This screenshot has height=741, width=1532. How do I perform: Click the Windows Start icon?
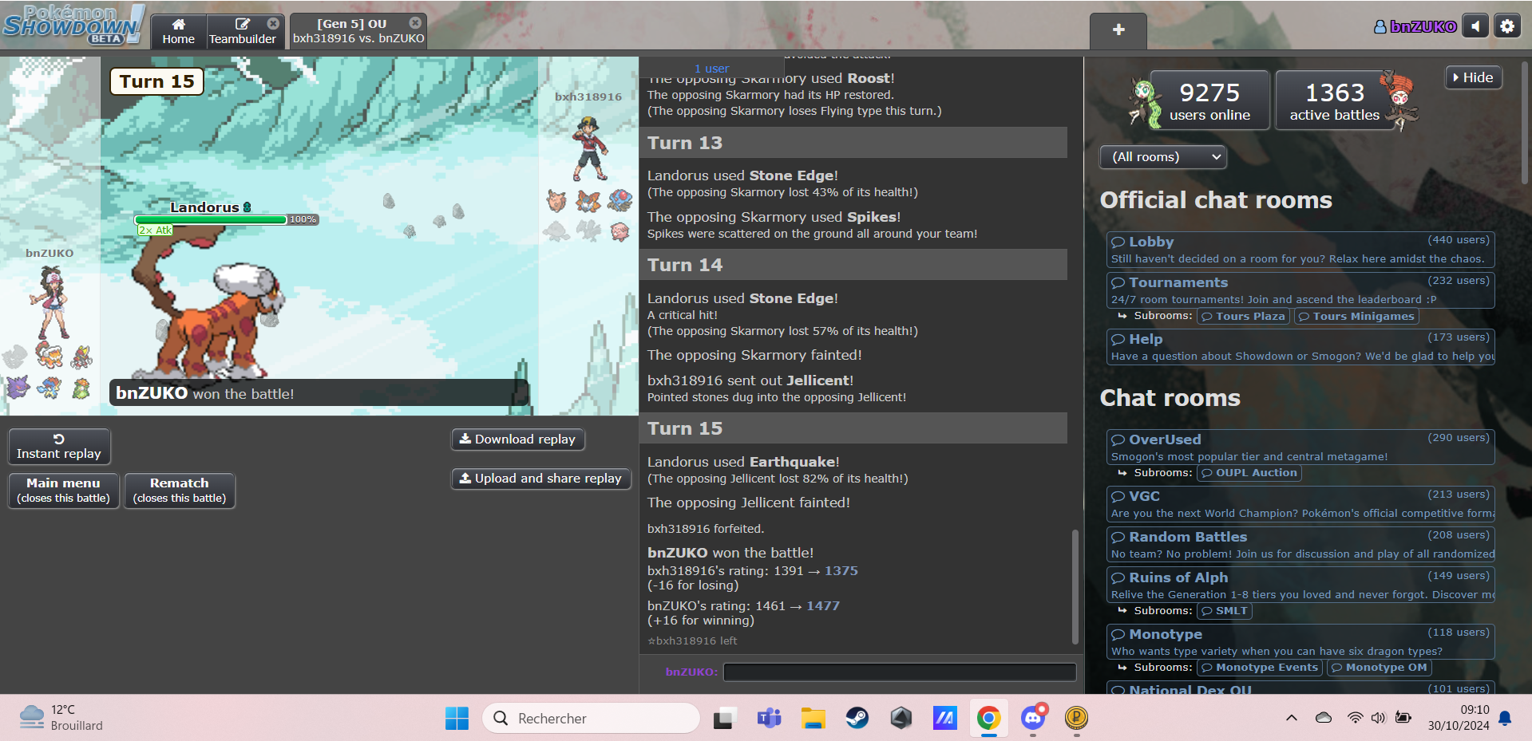pos(457,718)
